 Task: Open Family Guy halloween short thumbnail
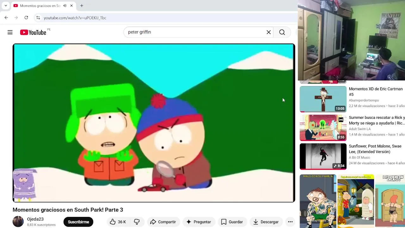tap(356, 201)
